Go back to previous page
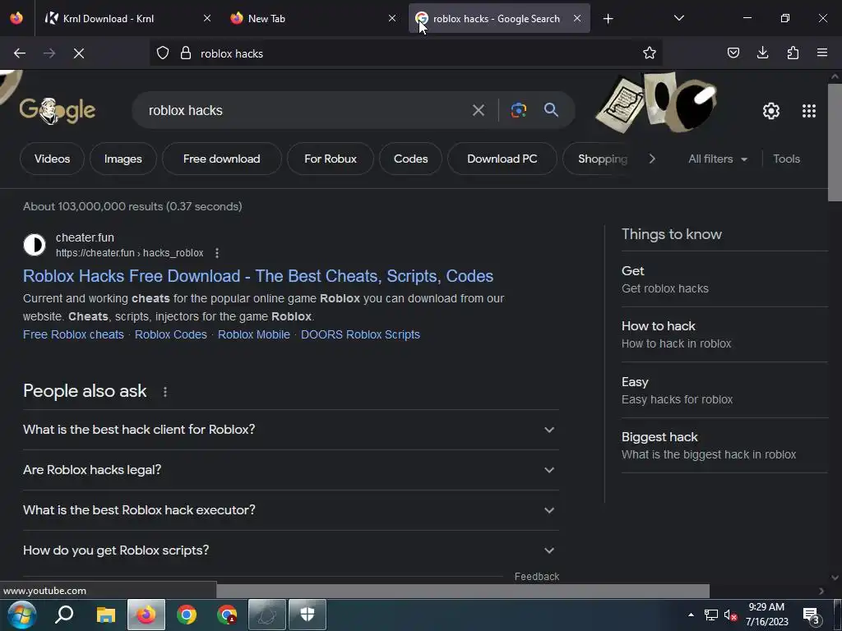The width and height of the screenshot is (842, 631). pyautogui.click(x=20, y=53)
